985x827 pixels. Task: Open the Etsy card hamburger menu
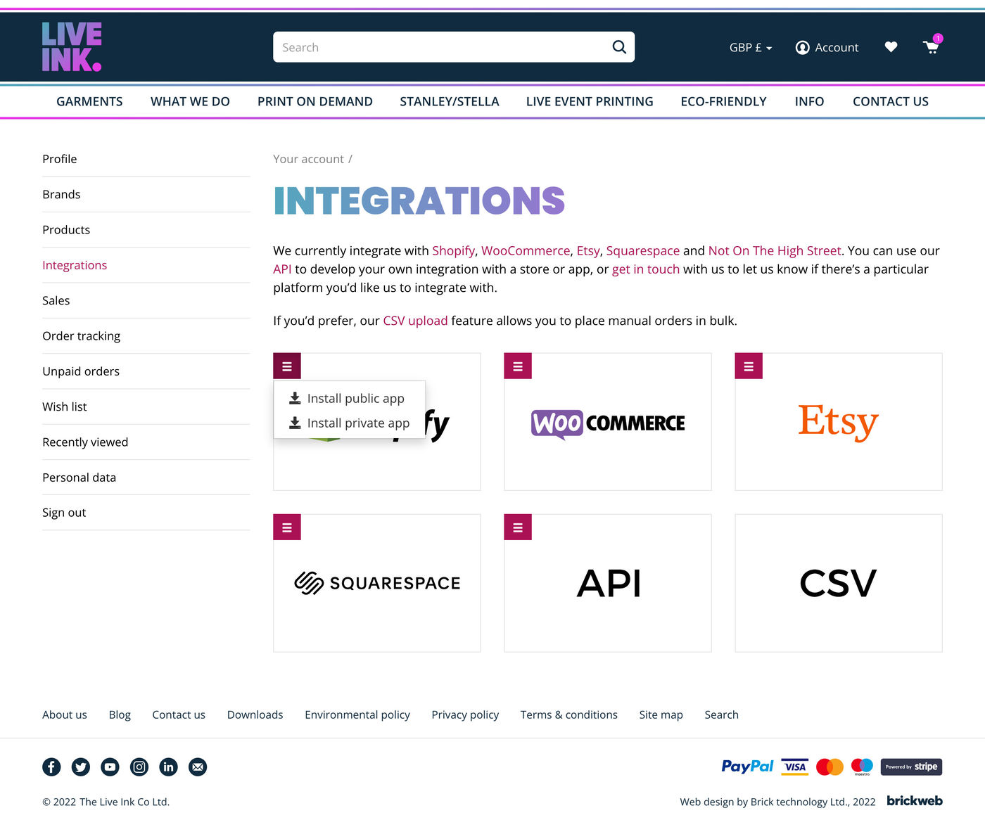749,366
